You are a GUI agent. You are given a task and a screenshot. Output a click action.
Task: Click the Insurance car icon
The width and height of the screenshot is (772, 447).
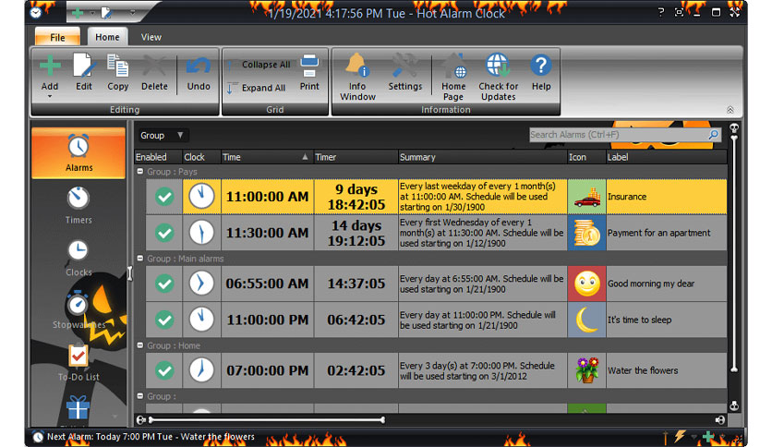point(587,197)
